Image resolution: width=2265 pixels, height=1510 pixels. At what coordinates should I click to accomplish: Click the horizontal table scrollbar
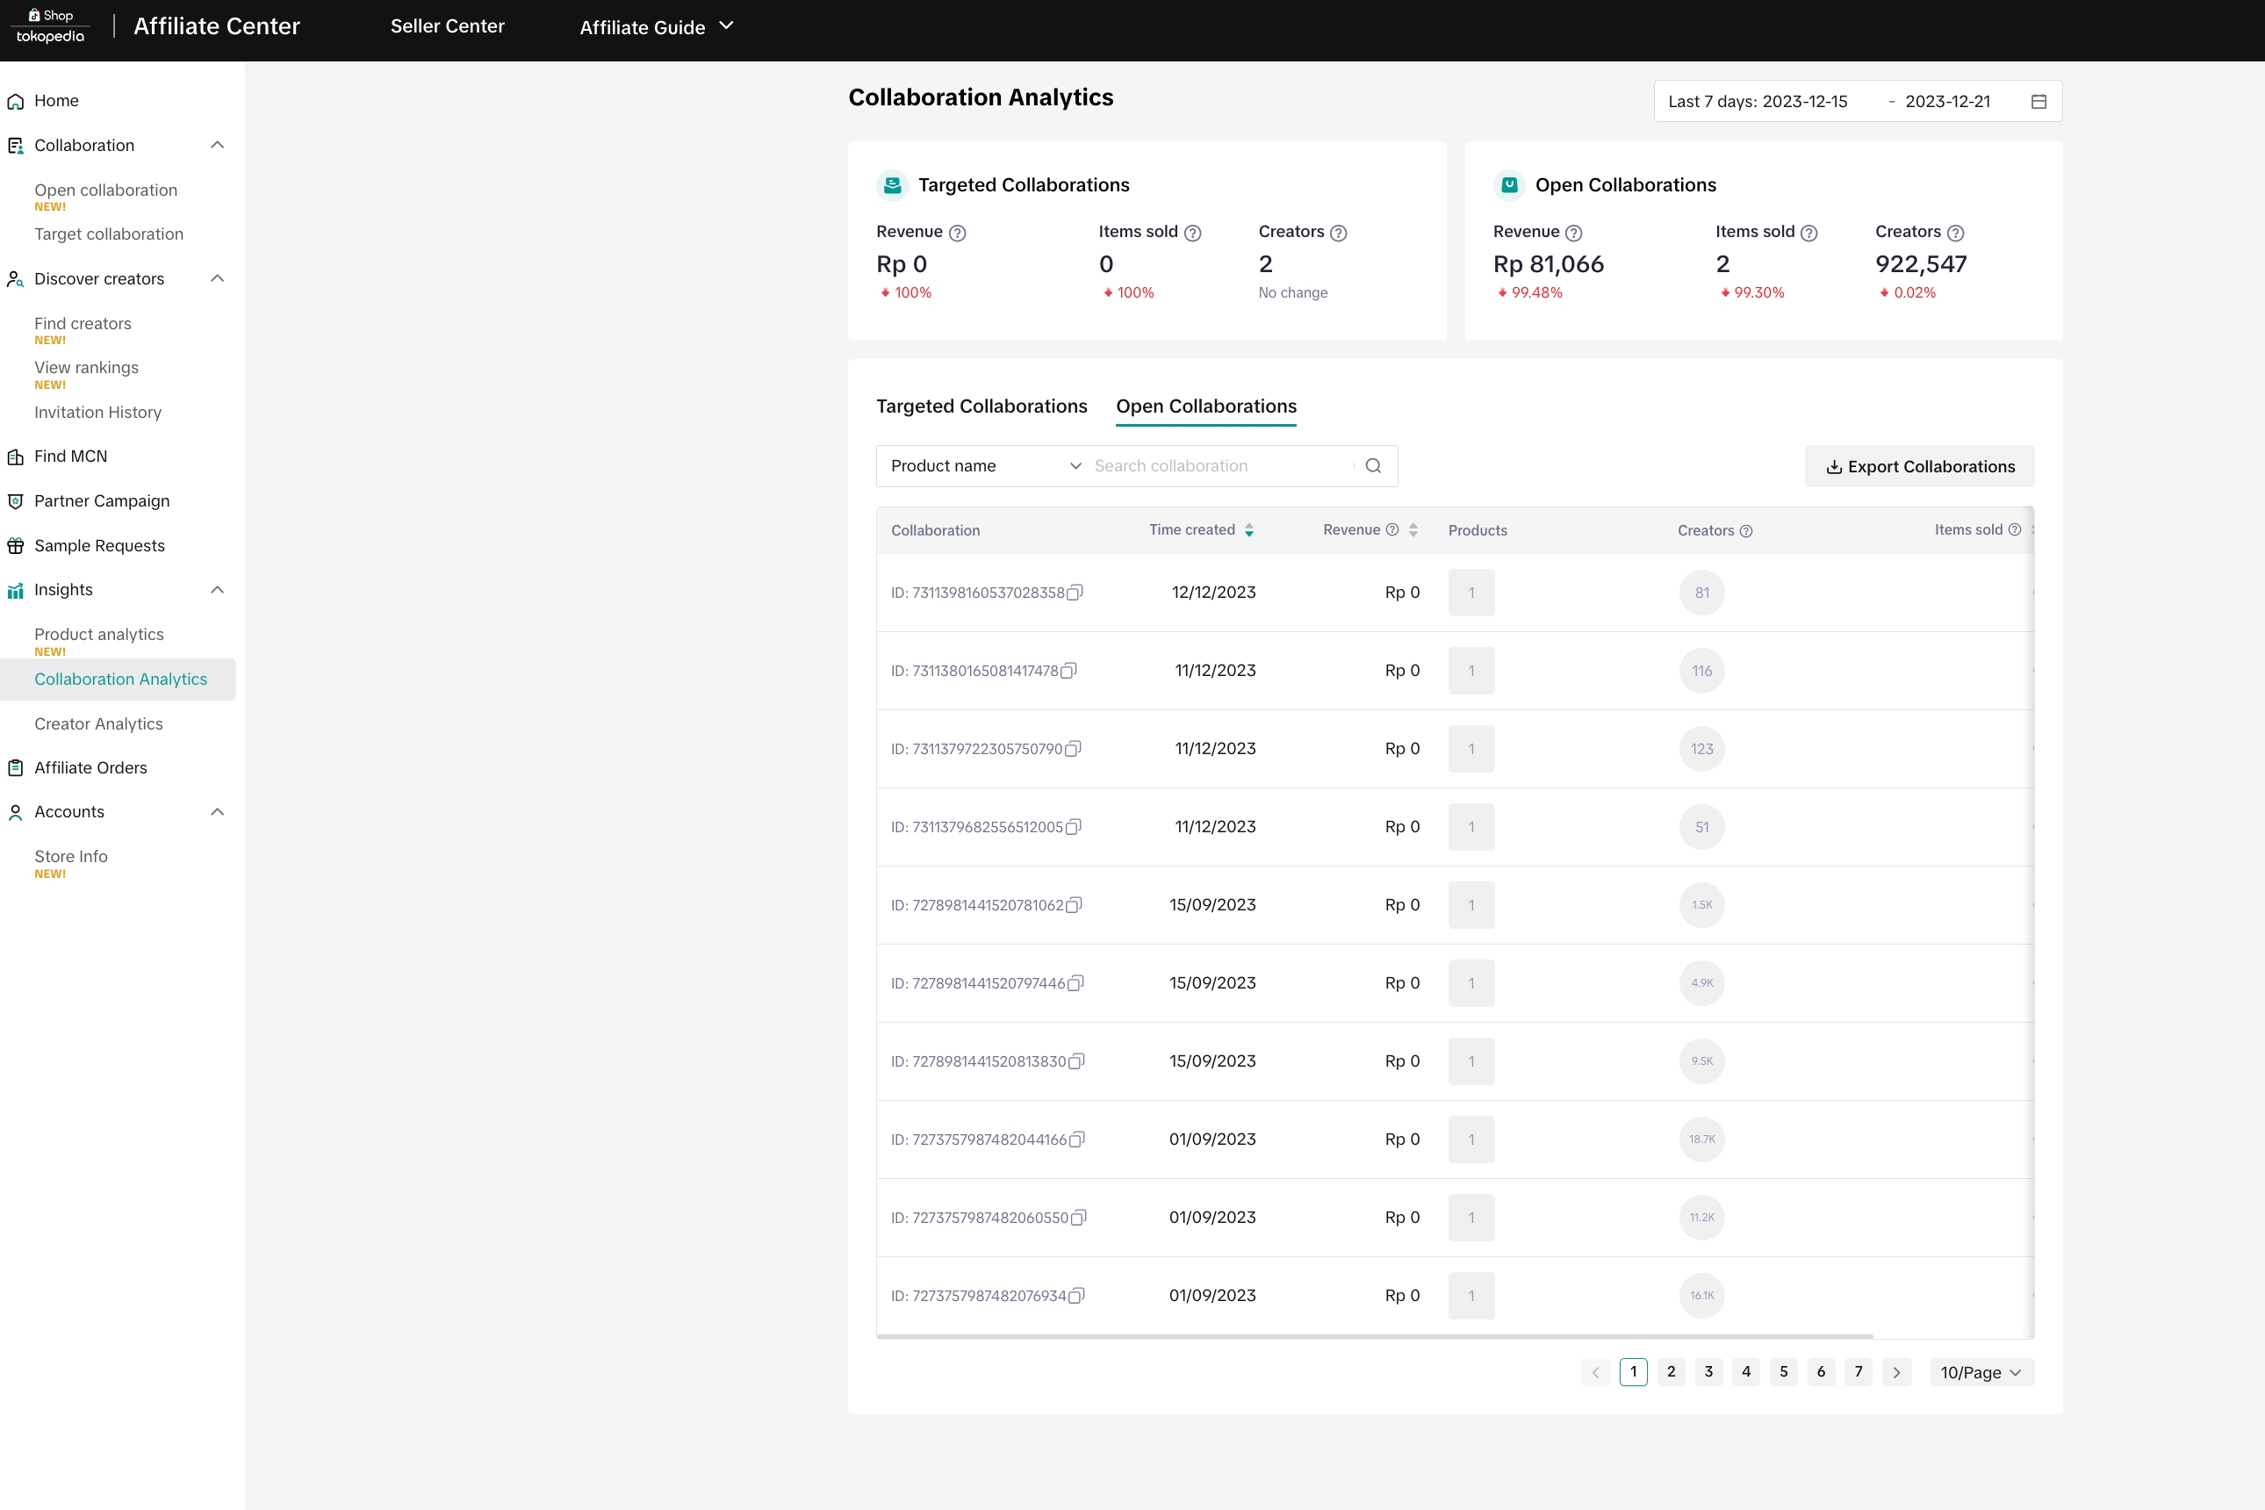coord(1374,1337)
